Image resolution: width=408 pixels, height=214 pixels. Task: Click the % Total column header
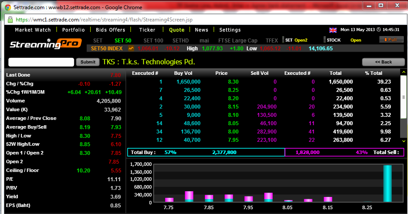point(373,73)
